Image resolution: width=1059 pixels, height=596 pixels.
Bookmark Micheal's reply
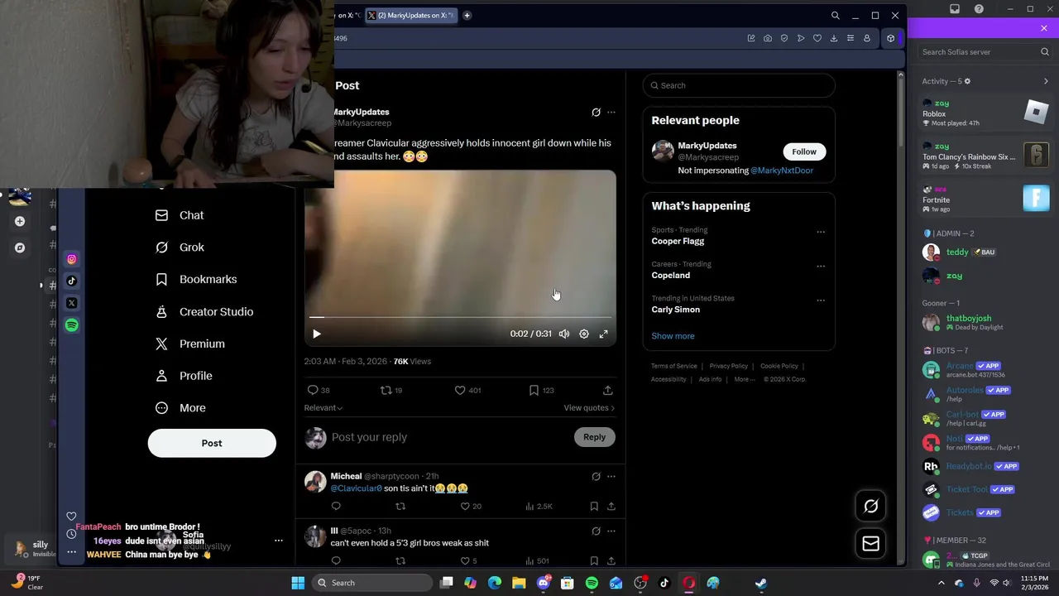coord(594,506)
